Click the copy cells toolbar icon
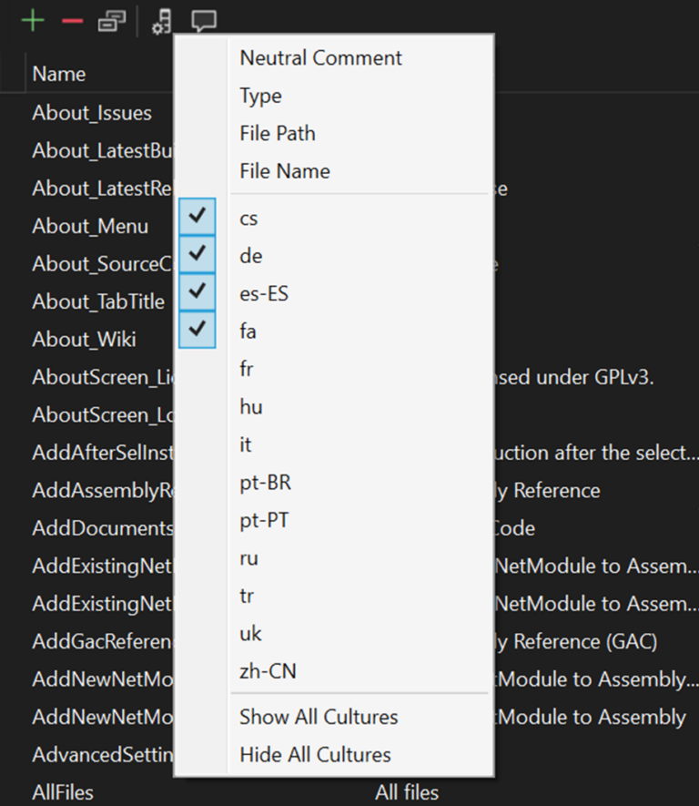The image size is (699, 806). click(111, 20)
